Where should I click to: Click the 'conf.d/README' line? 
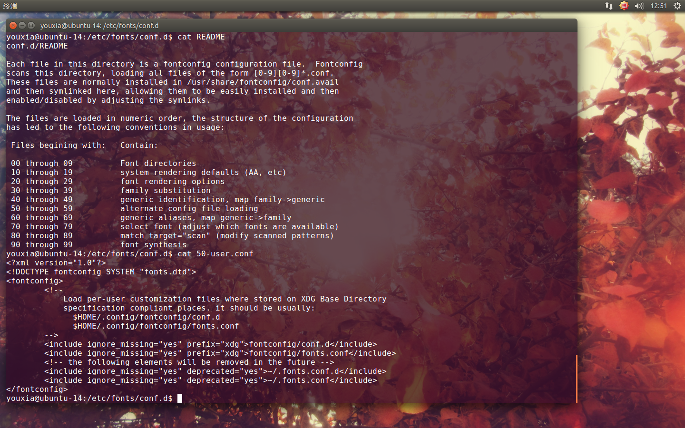click(x=37, y=46)
